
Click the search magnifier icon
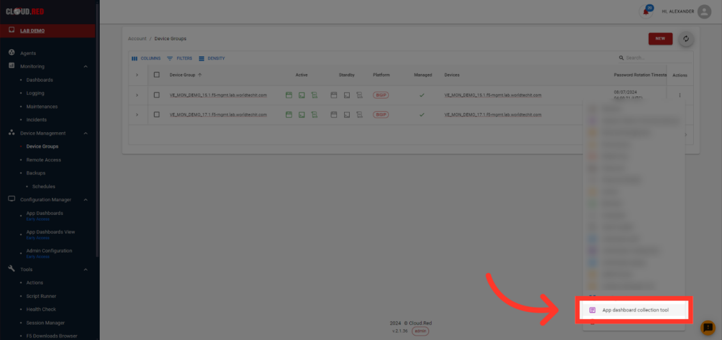click(622, 58)
